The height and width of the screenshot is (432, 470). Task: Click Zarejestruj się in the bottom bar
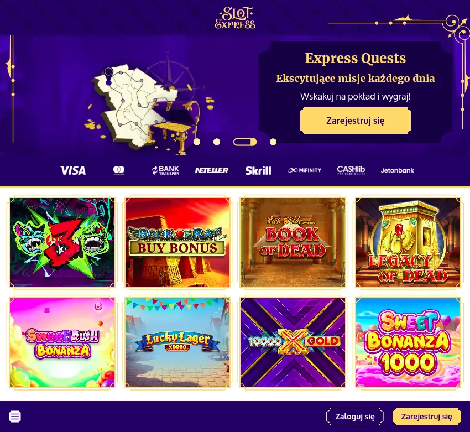[426, 417]
